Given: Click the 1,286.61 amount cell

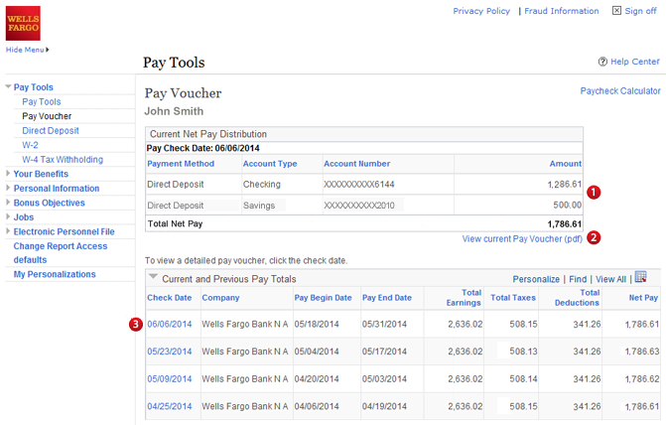Looking at the screenshot, I should click(x=565, y=185).
